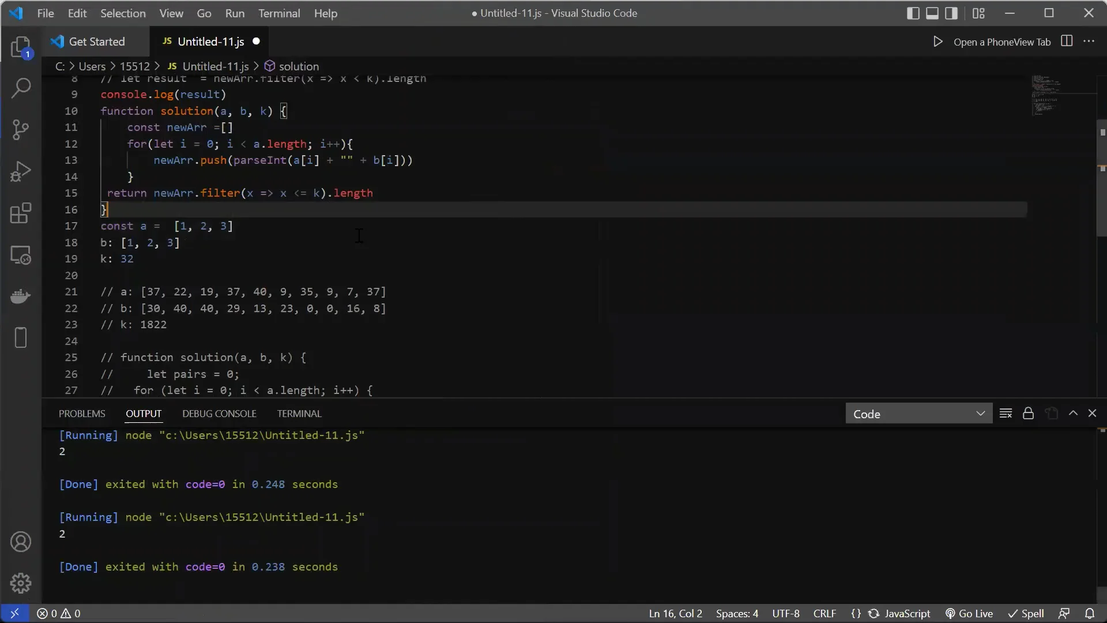Viewport: 1107px width, 623px height.
Task: Open the Extensions view
Action: (21, 213)
